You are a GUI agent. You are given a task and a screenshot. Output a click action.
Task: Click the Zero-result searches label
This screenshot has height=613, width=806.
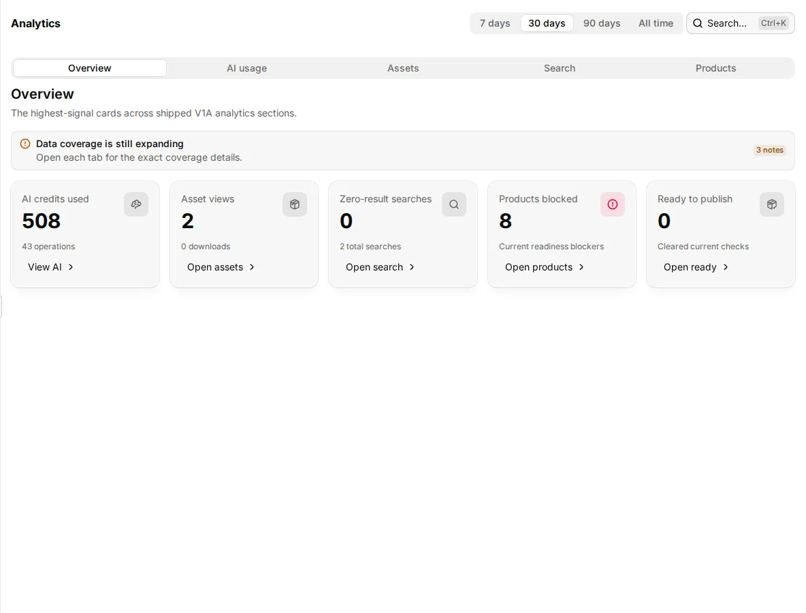(385, 199)
